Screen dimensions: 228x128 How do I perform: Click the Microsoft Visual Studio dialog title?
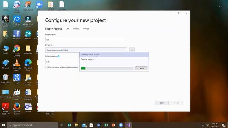click(x=89, y=55)
